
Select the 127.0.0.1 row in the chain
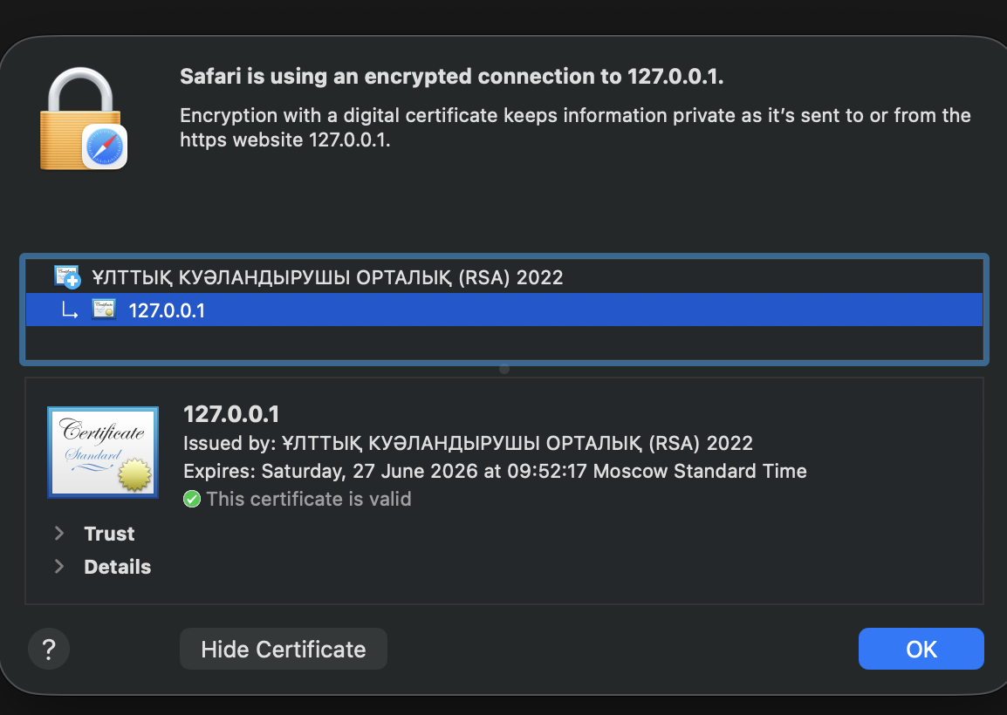coord(167,310)
